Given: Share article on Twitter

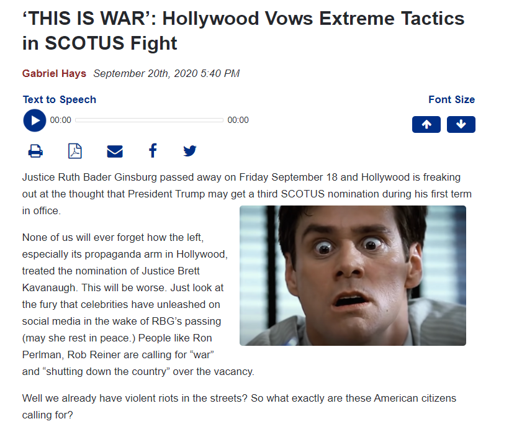Looking at the screenshot, I should (190, 151).
